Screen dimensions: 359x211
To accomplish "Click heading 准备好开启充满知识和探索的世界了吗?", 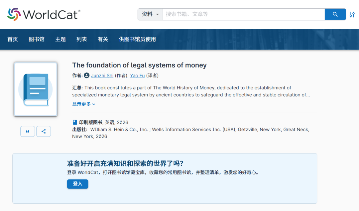I will 125,163.
